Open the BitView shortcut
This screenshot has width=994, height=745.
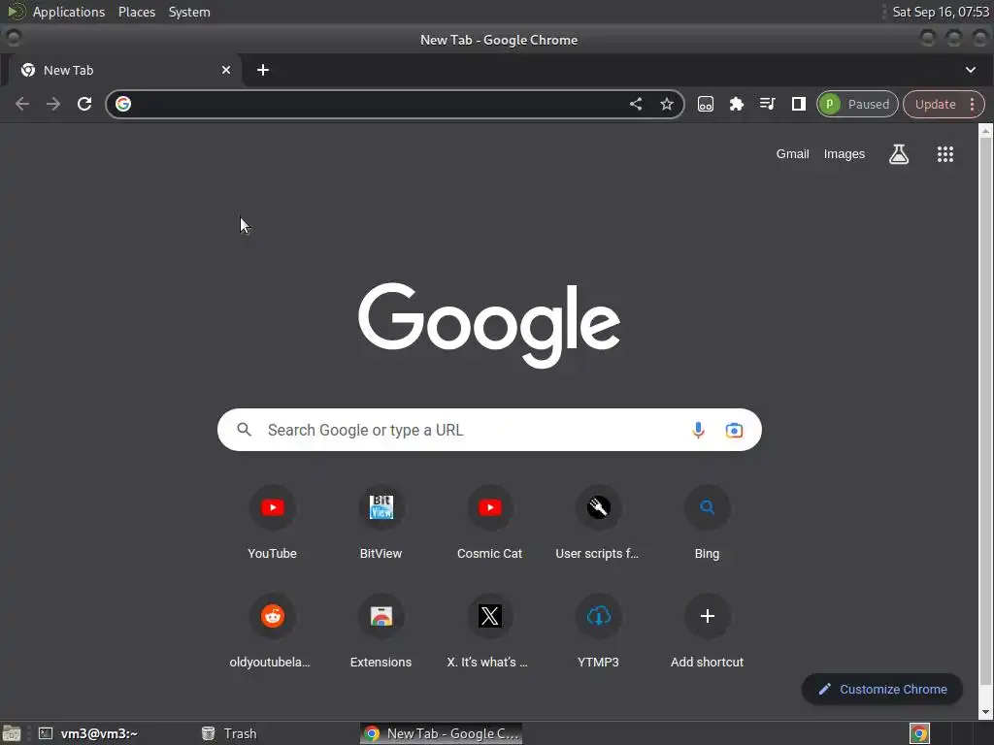tap(381, 523)
